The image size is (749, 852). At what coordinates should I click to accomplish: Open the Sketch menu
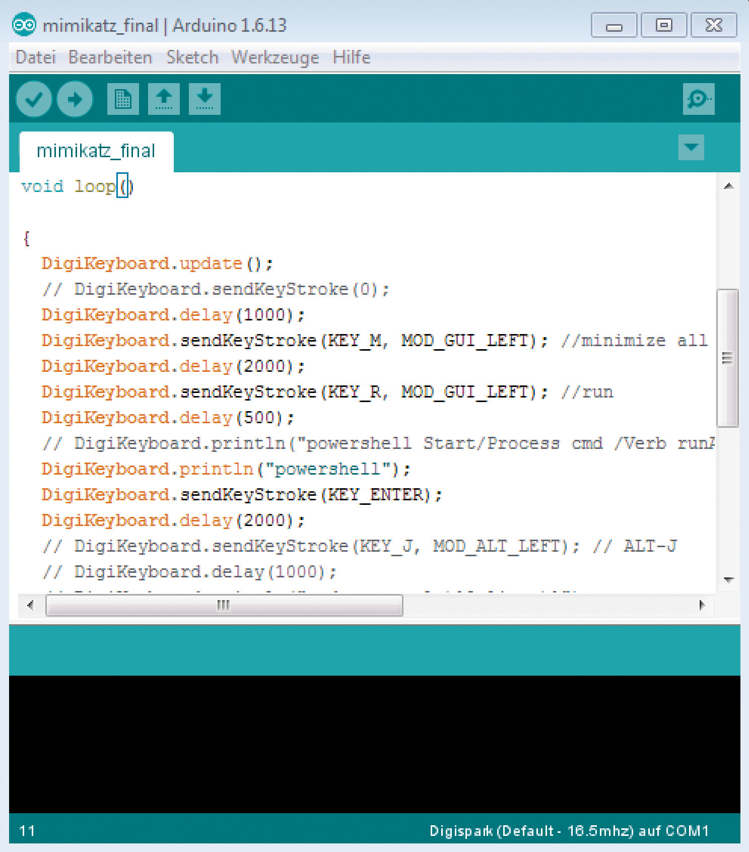coord(192,57)
